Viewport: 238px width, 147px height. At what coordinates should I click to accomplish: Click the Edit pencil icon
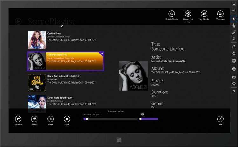[221, 119]
